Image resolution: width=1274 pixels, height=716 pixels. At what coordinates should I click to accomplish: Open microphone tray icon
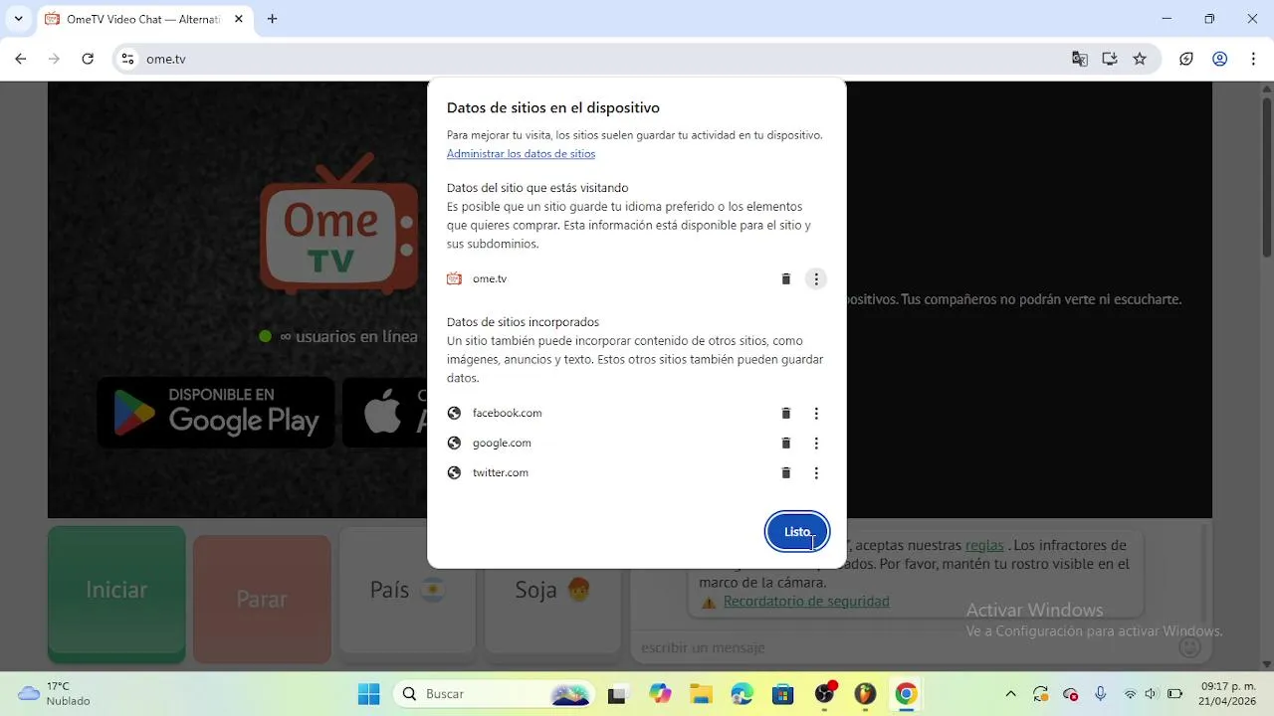[1101, 694]
